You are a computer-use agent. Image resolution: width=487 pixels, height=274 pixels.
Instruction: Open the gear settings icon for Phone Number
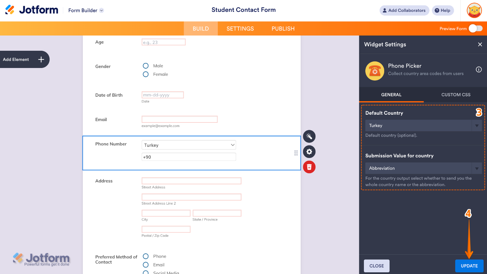(309, 152)
